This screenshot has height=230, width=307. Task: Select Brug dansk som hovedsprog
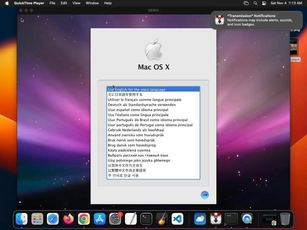[153, 145]
